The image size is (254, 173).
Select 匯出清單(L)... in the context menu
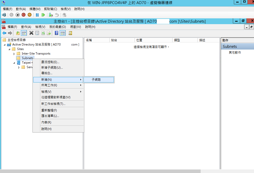[58, 116]
